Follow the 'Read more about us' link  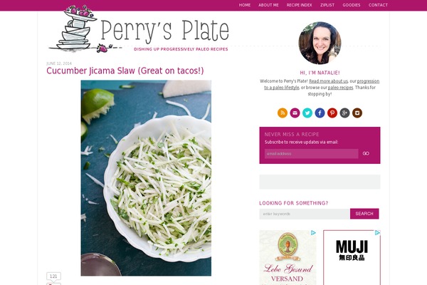click(x=328, y=81)
